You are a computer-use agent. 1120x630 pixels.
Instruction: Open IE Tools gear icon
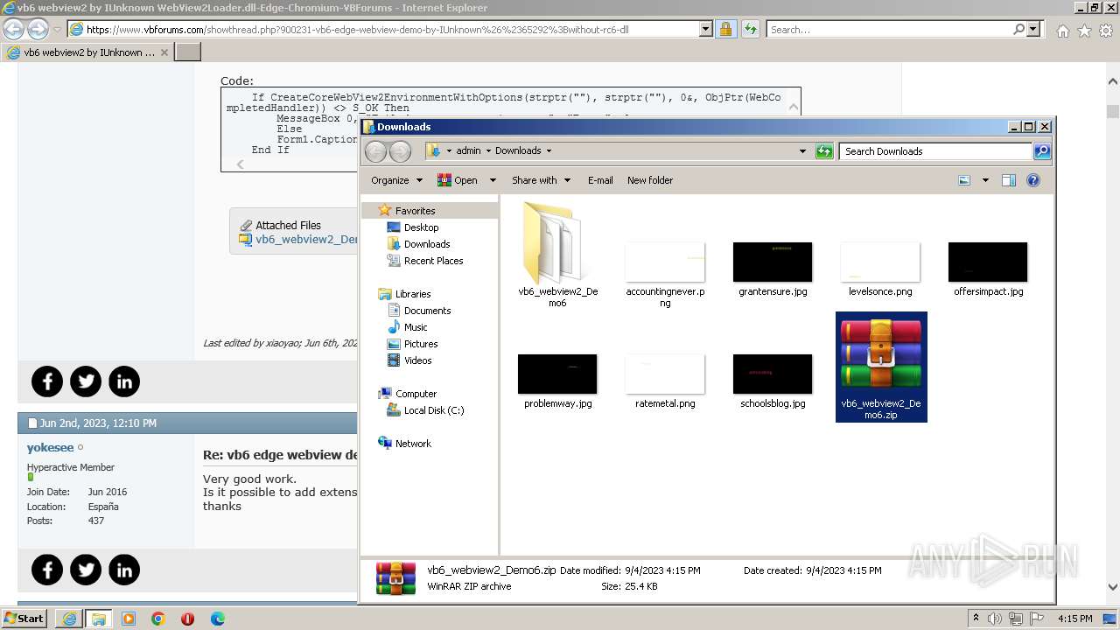click(1105, 30)
